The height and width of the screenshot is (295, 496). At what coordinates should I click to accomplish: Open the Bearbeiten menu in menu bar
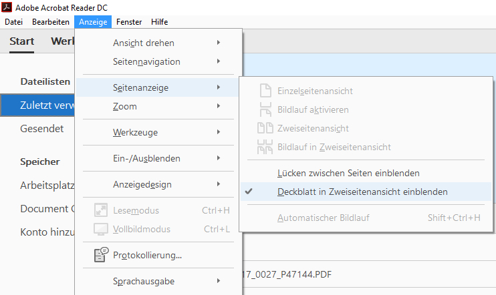click(x=51, y=22)
